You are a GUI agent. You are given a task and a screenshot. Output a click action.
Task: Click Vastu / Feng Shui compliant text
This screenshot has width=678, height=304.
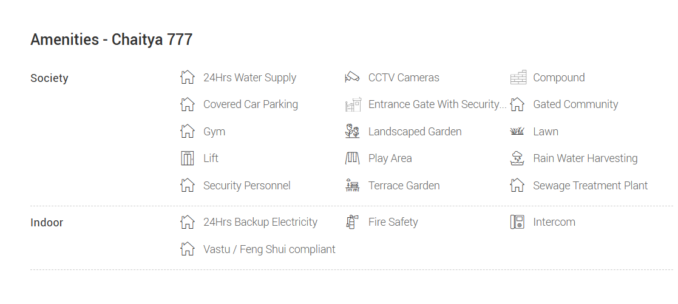pyautogui.click(x=269, y=249)
